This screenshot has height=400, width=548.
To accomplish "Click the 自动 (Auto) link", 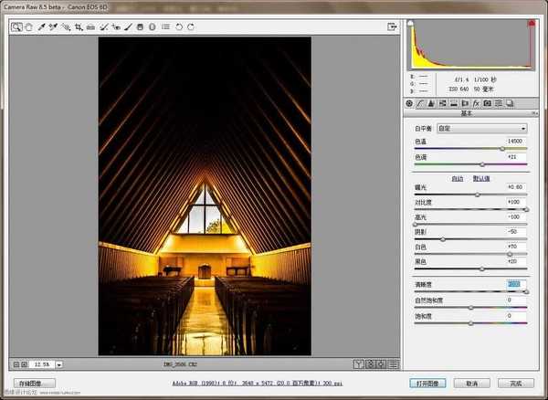I will click(x=458, y=178).
